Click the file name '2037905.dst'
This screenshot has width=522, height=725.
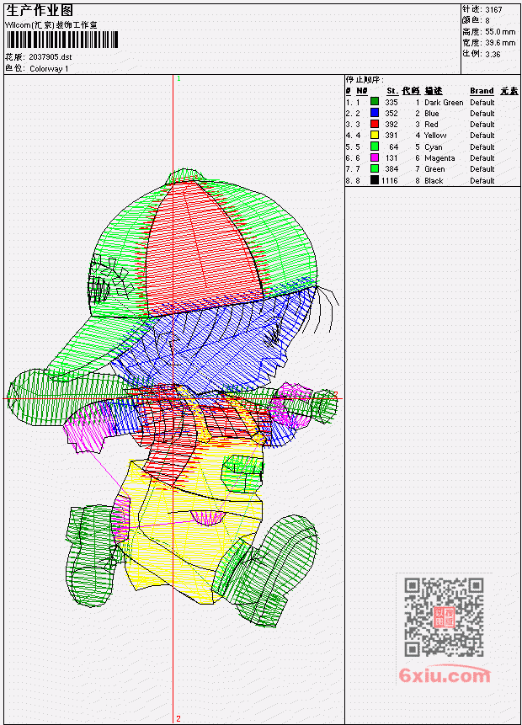coord(50,57)
